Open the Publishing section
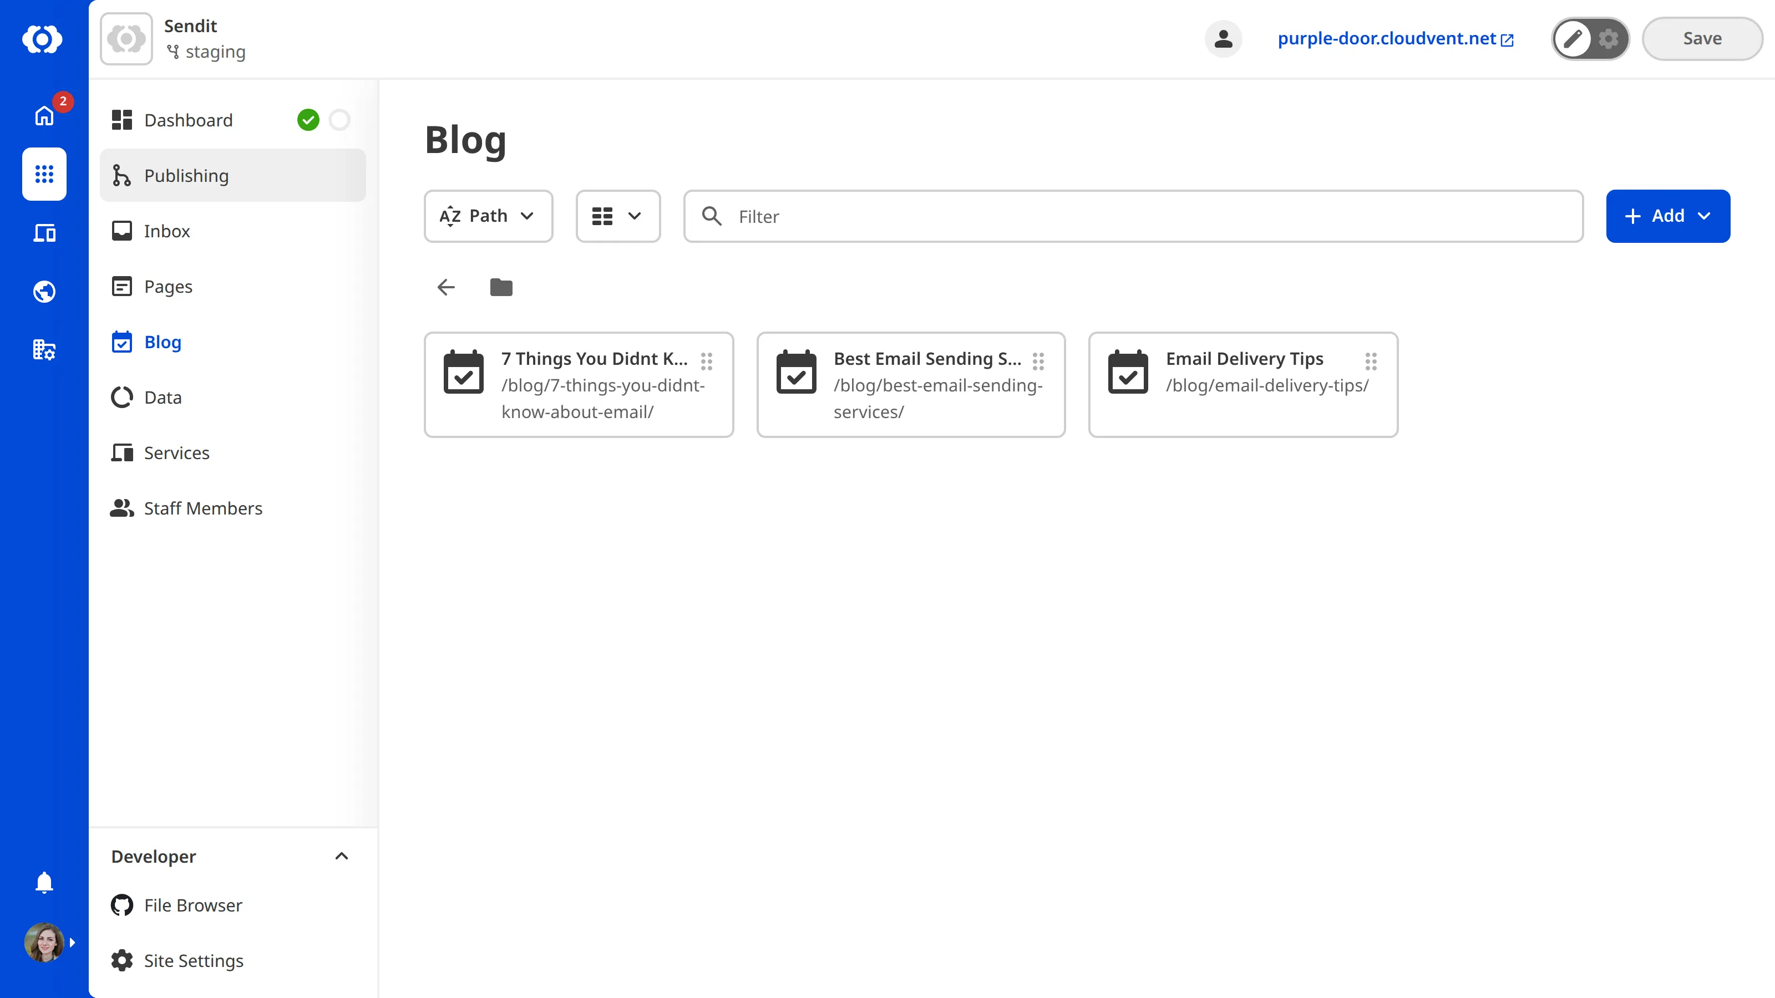 (x=185, y=175)
